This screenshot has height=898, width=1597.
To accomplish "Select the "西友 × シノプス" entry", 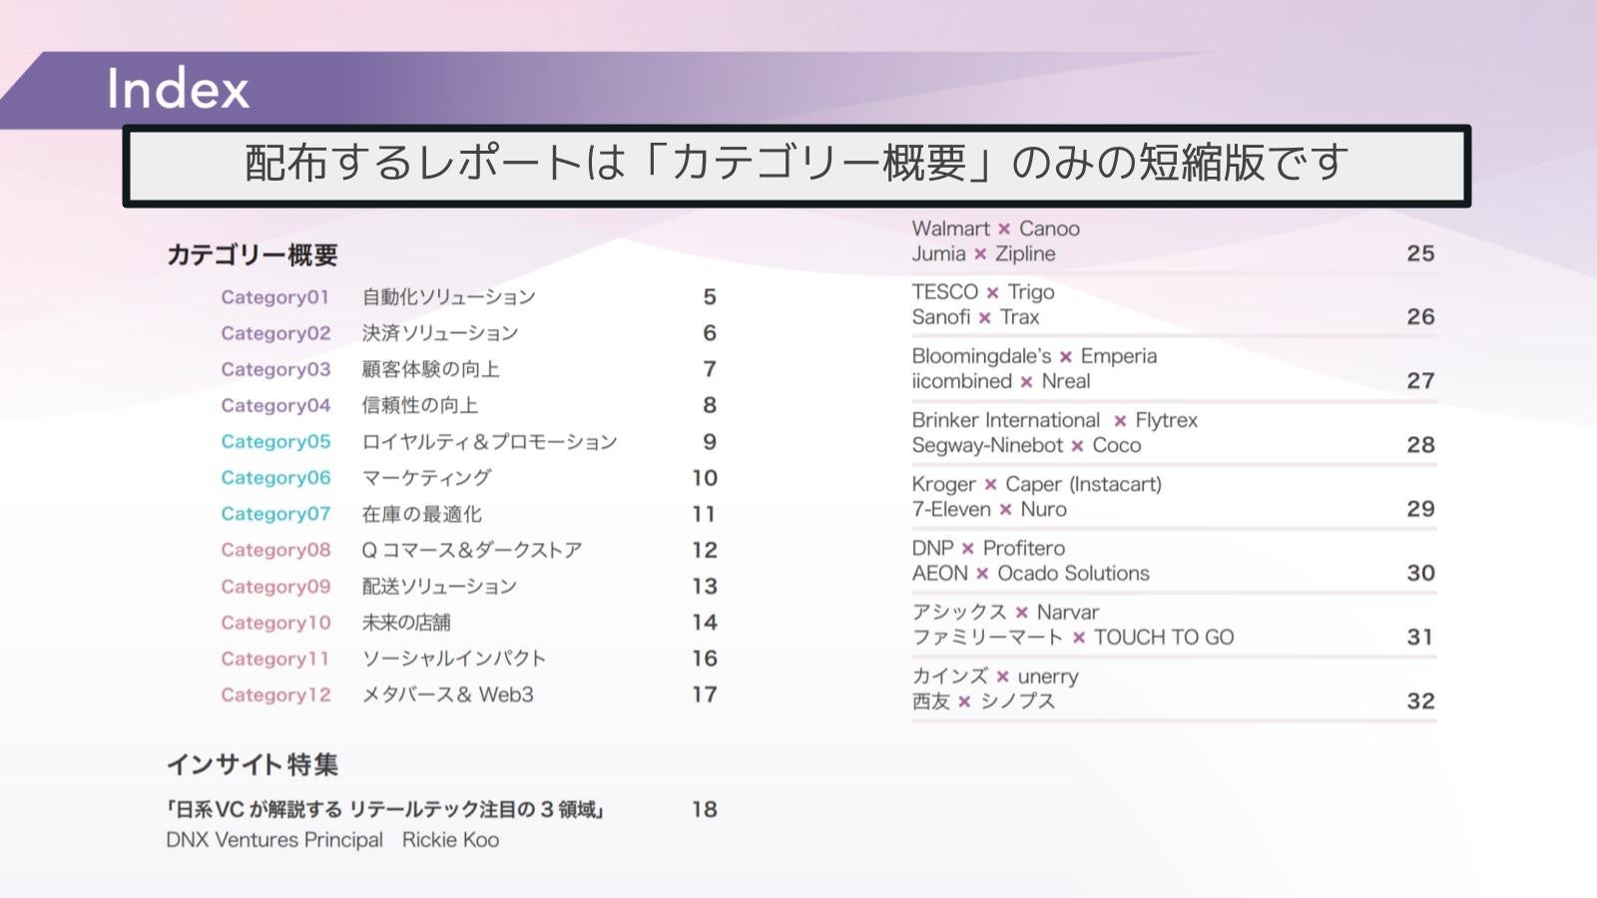I will pos(983,701).
